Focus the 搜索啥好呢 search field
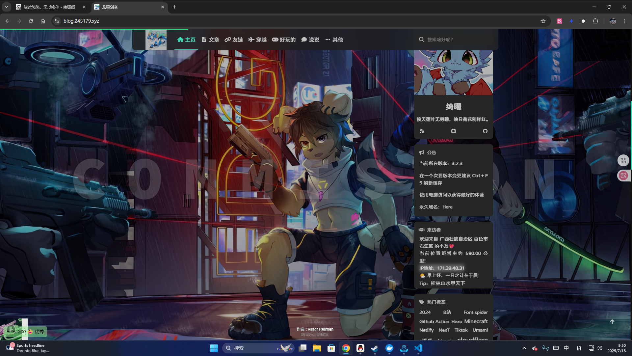632x356 pixels. tap(456, 40)
